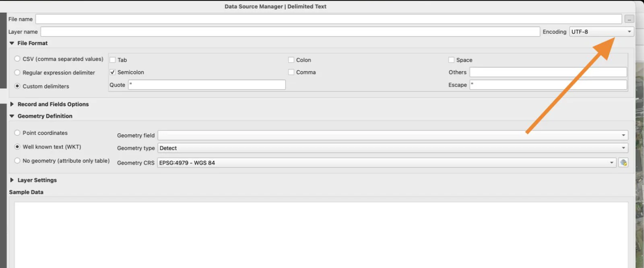
Task: Click the Geometry field label
Action: click(x=136, y=136)
